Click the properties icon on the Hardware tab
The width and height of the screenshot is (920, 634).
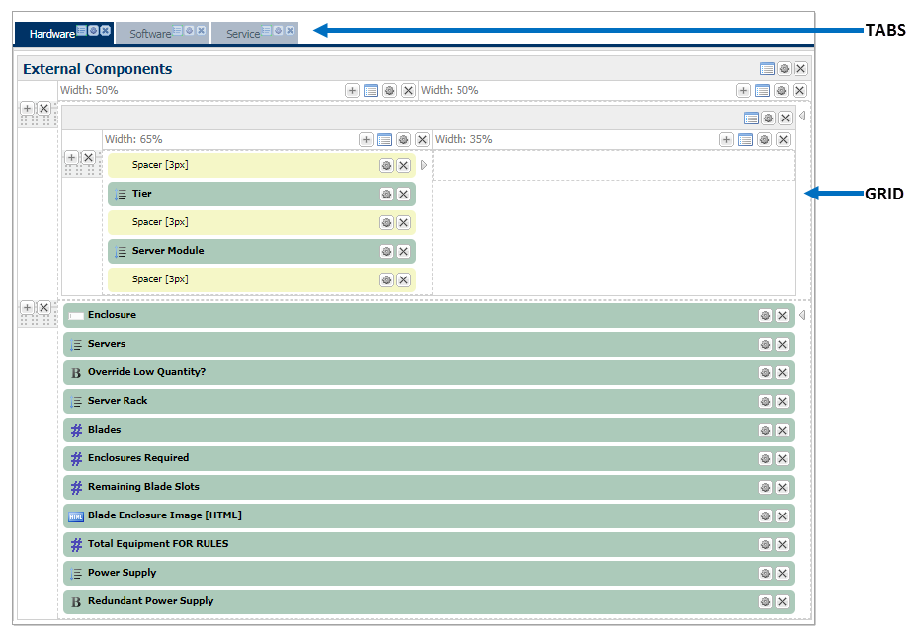pyautogui.click(x=81, y=29)
